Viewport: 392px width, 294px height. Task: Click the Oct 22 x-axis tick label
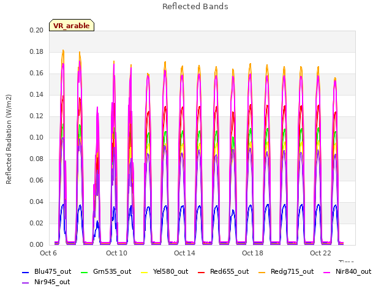(x=320, y=253)
